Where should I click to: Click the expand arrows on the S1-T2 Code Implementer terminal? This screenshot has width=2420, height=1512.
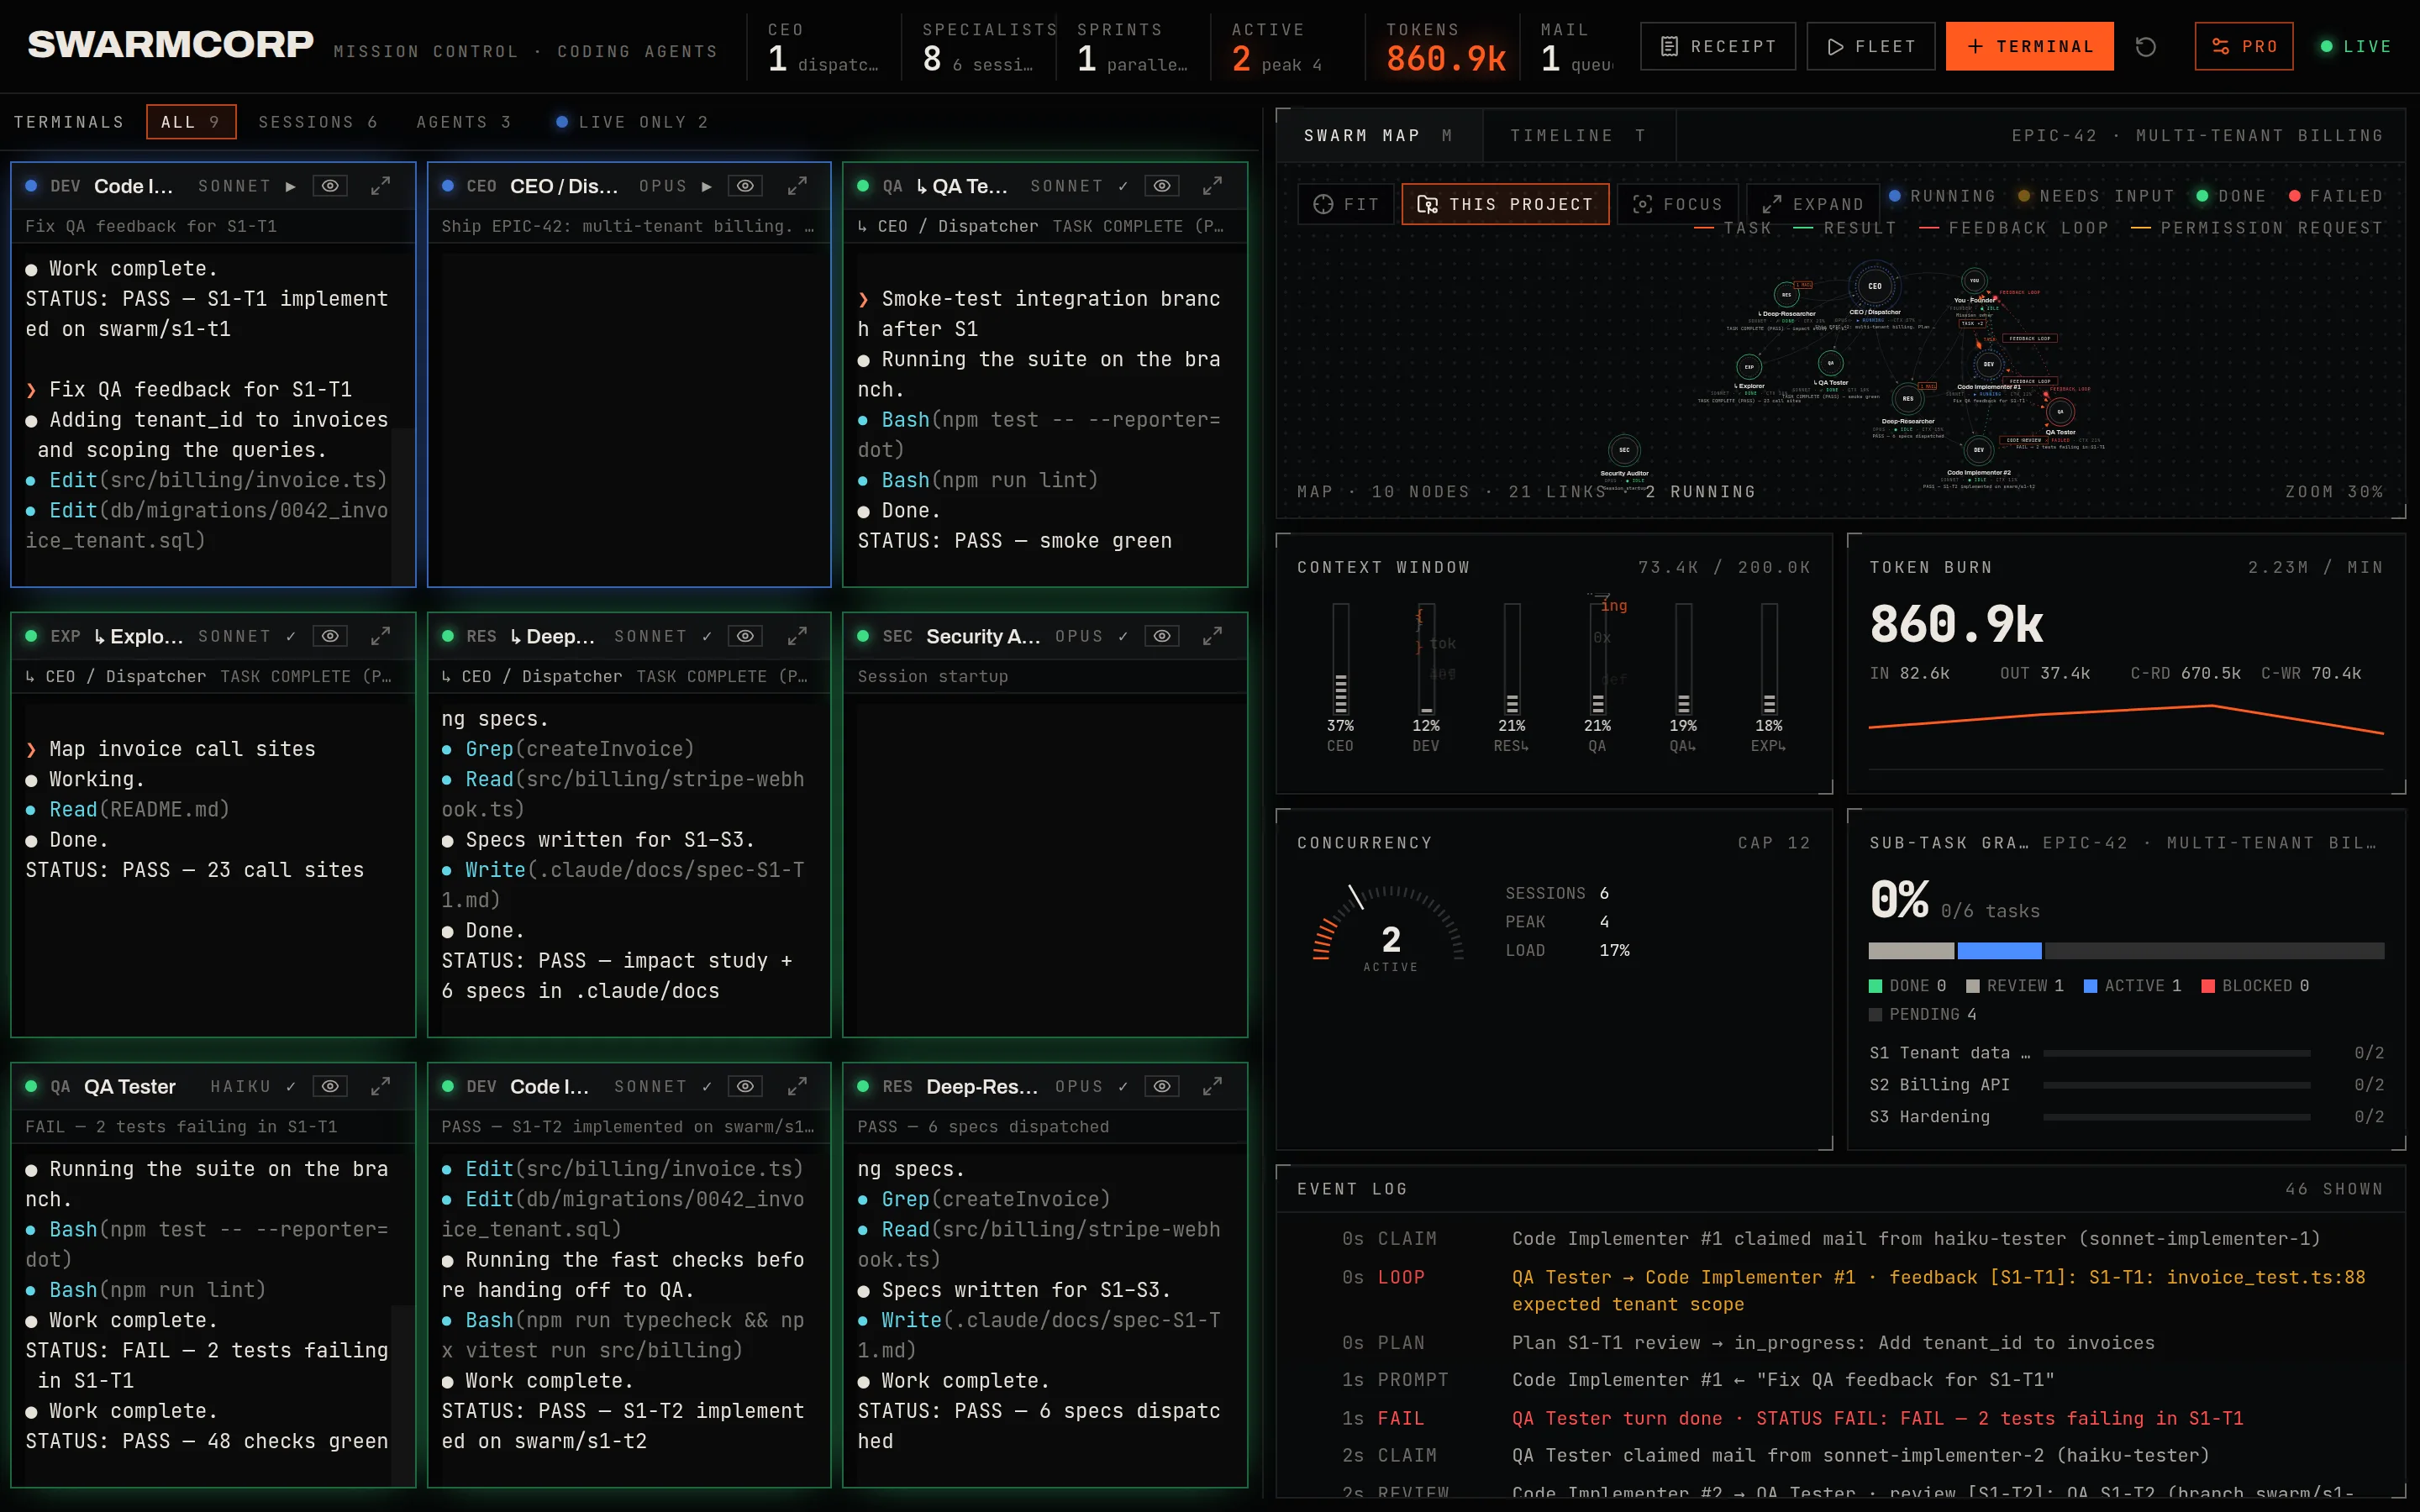[797, 1086]
